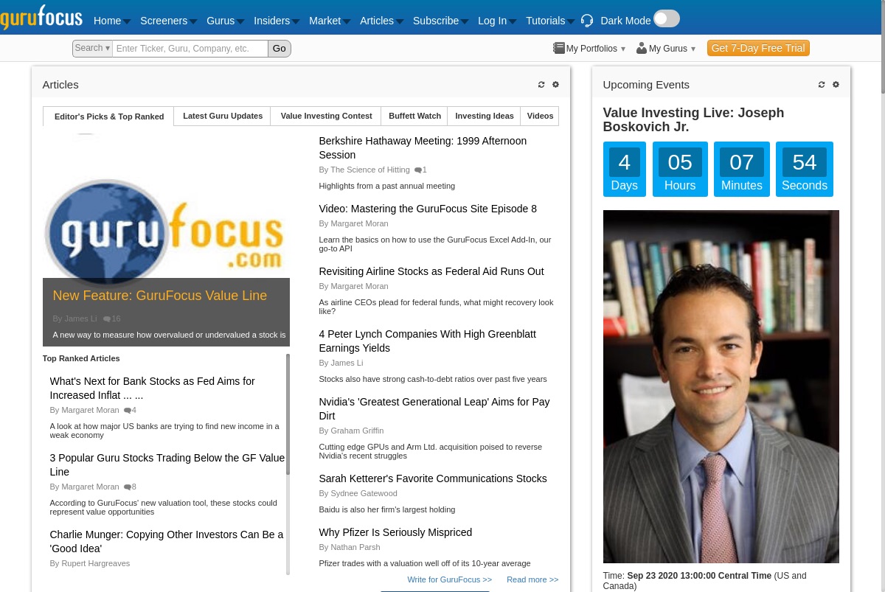Open Revisiting Airline Stocks article

pos(431,271)
